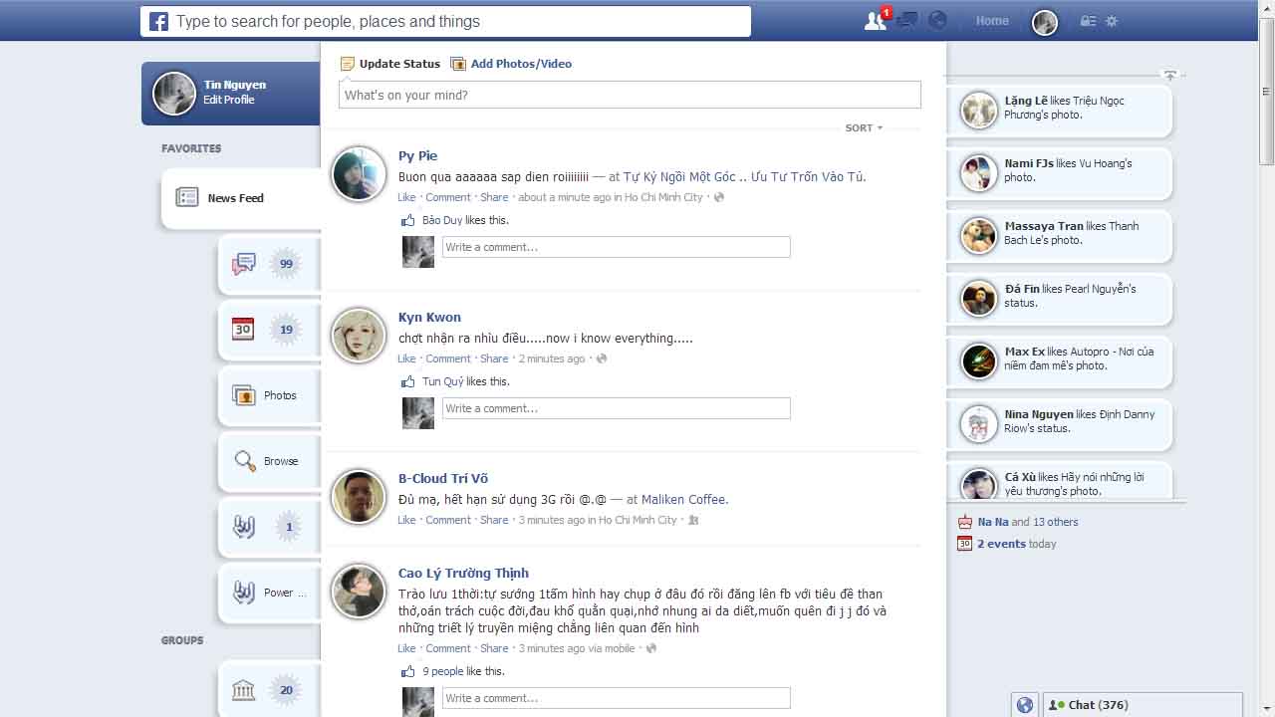Select the Music app icon in sidebar
Image resolution: width=1275 pixels, height=717 pixels.
244,527
